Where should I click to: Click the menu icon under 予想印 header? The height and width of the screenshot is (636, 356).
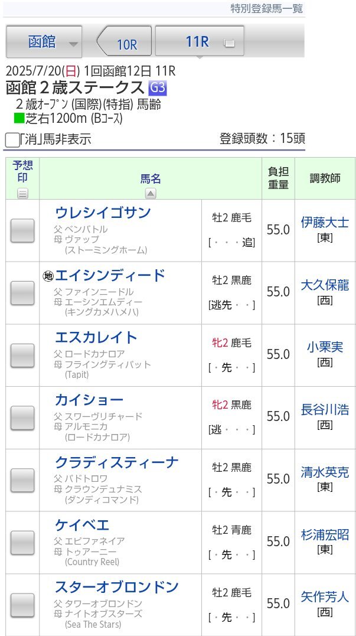click(x=22, y=194)
